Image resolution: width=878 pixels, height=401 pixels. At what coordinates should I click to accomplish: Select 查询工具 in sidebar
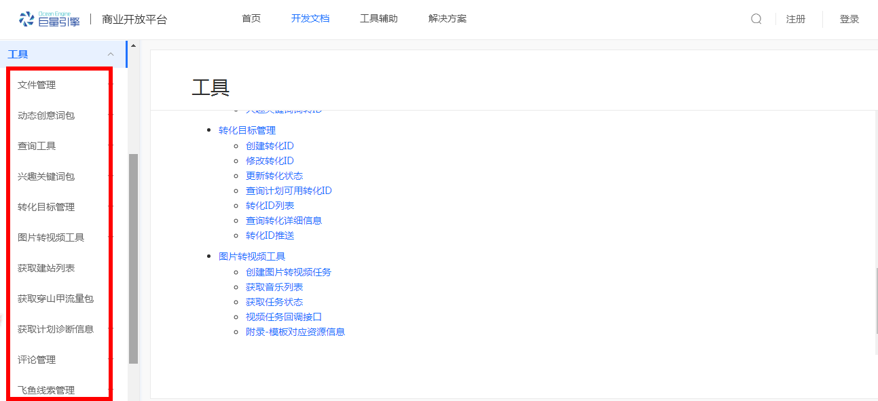[37, 146]
